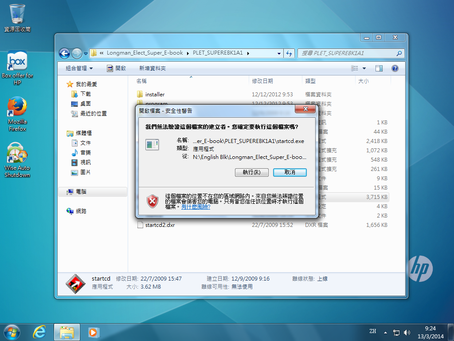The width and height of the screenshot is (454, 341).
Task: Open Wise Auto Shutdown shortcut
Action: tap(17, 160)
